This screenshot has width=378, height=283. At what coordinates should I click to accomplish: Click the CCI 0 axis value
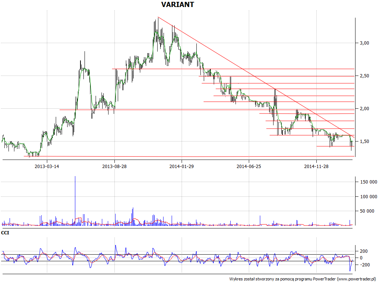click(361, 258)
